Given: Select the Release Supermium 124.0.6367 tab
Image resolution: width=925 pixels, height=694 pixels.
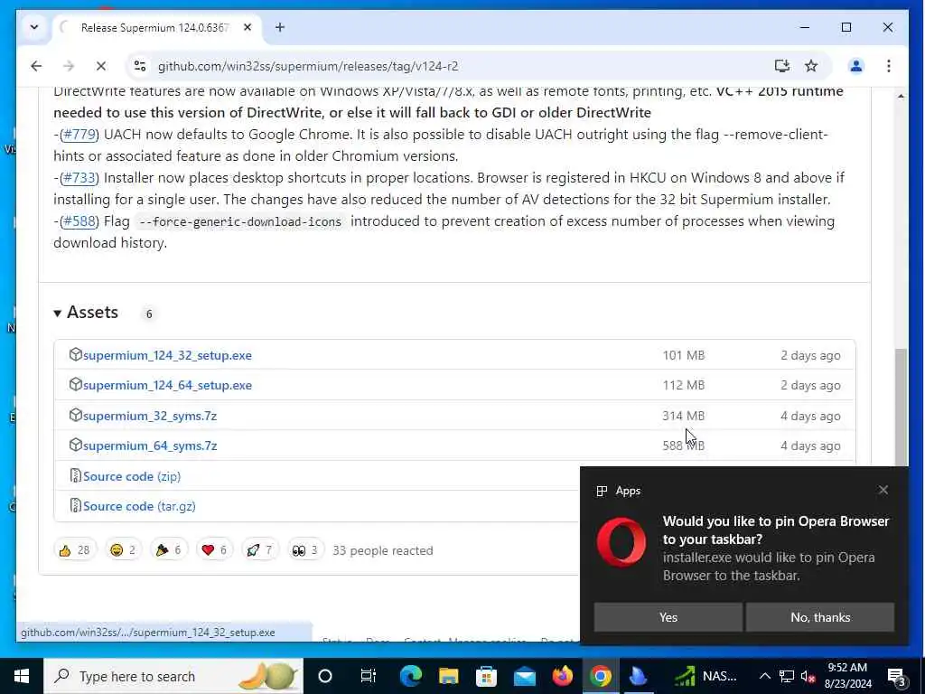Looking at the screenshot, I should click(154, 27).
